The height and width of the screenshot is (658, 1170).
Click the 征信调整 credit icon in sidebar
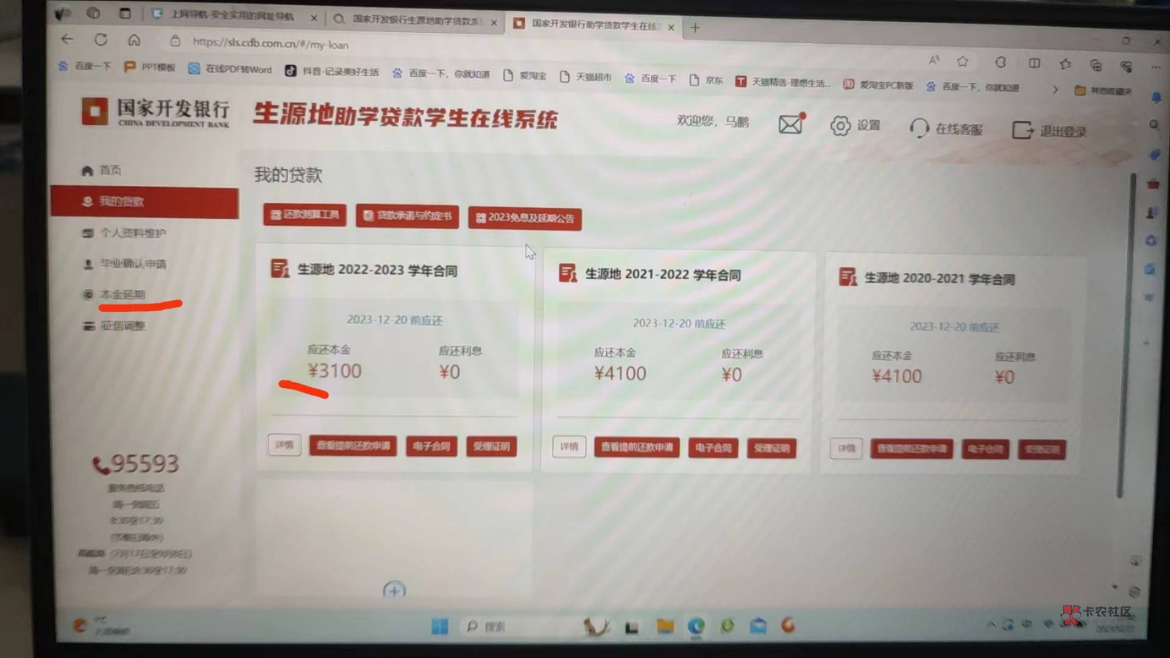[89, 325]
